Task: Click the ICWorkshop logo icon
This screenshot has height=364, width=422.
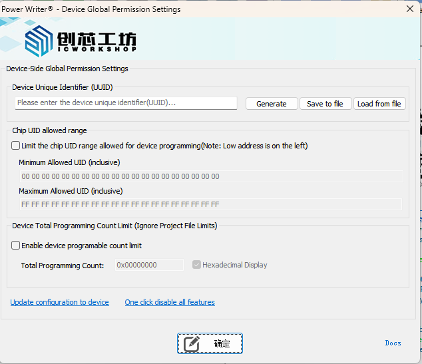Action: (x=39, y=41)
